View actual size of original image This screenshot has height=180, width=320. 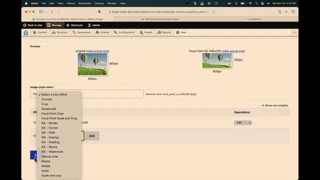click(x=97, y=51)
